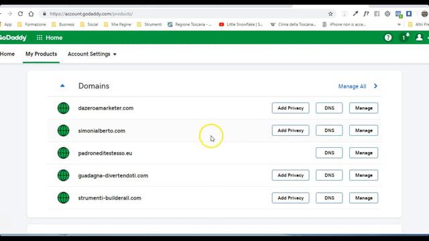
Task: Open the Regione Toscana bookmark
Action: 190,24
